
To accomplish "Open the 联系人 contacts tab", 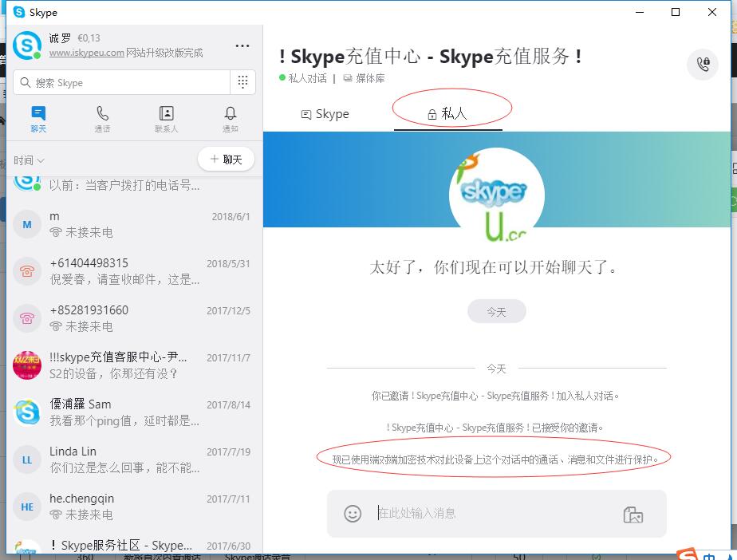I will (167, 120).
